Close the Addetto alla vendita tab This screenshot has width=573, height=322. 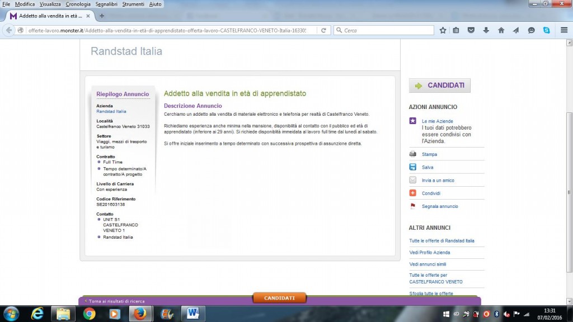(x=88, y=16)
